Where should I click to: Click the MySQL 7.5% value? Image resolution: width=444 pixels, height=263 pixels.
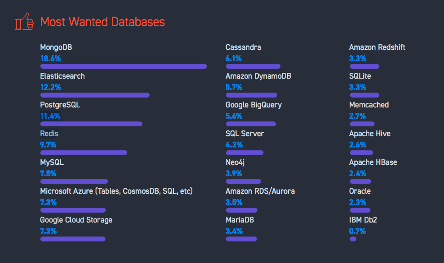[x=48, y=174]
